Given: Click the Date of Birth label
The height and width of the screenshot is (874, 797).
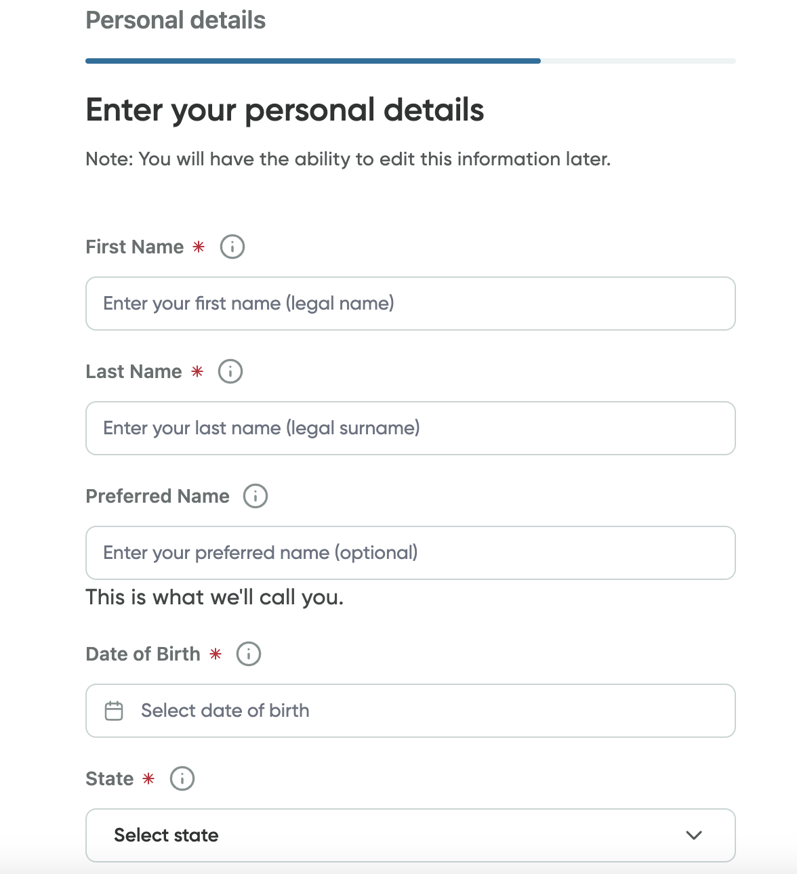Looking at the screenshot, I should coord(143,654).
